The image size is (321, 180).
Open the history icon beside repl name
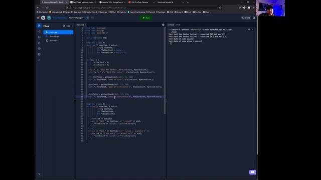(92, 18)
